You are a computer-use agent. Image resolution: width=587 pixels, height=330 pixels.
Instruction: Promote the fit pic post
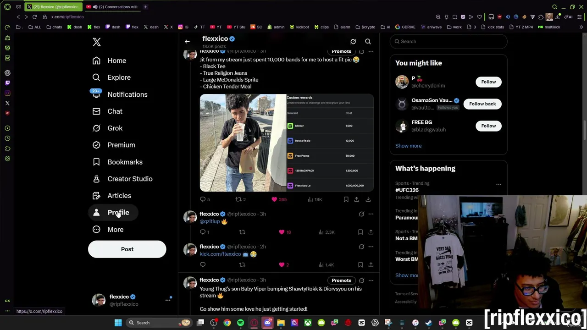(x=341, y=51)
